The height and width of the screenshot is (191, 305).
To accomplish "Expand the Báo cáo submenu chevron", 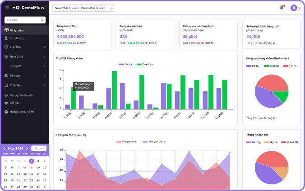I will pos(44,76).
